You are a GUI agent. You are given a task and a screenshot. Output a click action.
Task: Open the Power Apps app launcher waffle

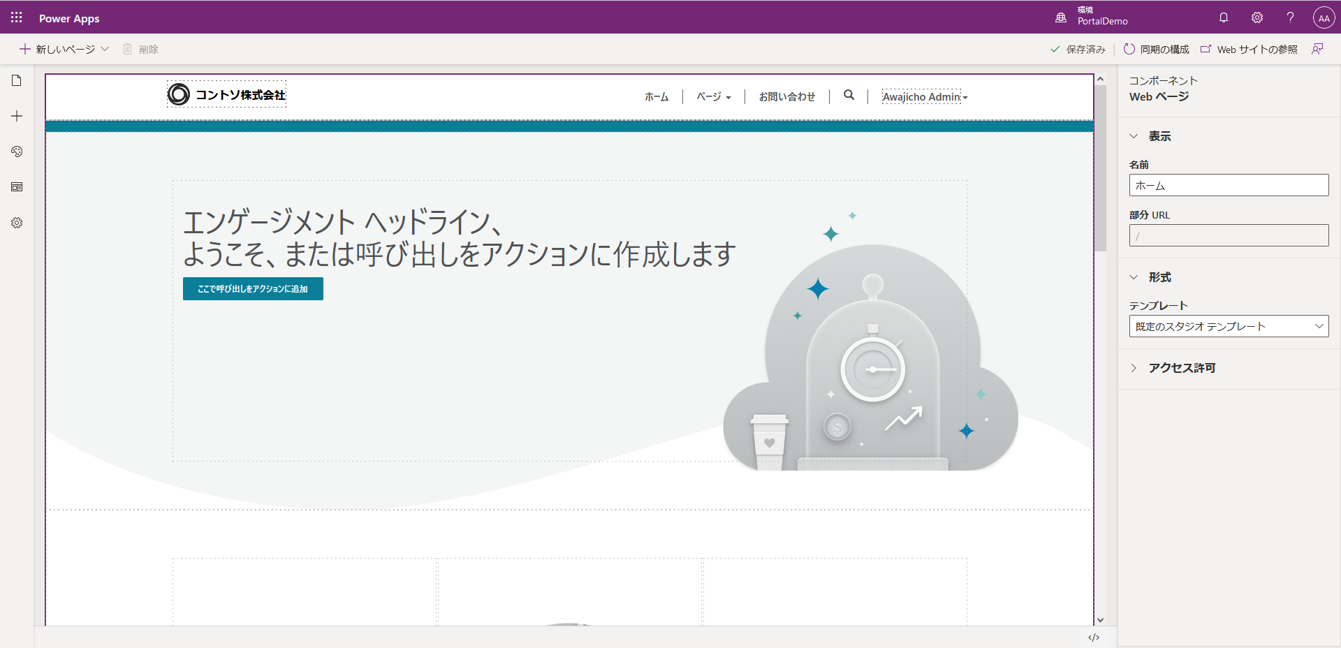(x=16, y=17)
